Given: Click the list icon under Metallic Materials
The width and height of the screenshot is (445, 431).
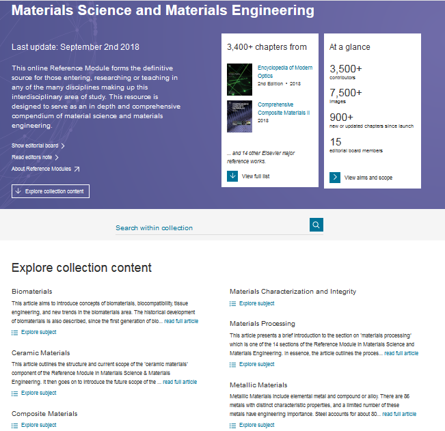Looking at the screenshot, I should 232,426.
